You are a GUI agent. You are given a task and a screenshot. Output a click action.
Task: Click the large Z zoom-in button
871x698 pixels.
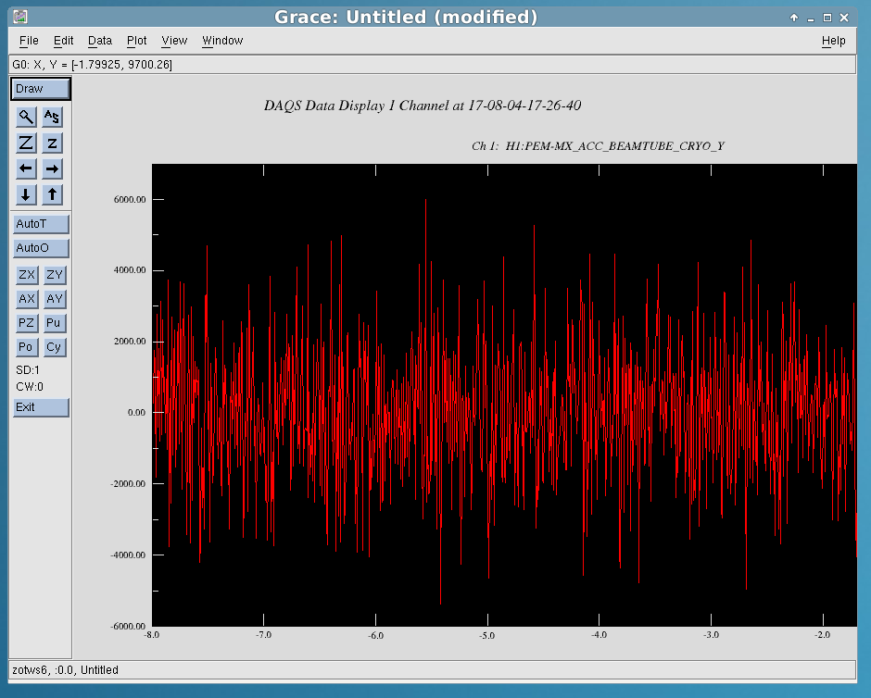(26, 143)
